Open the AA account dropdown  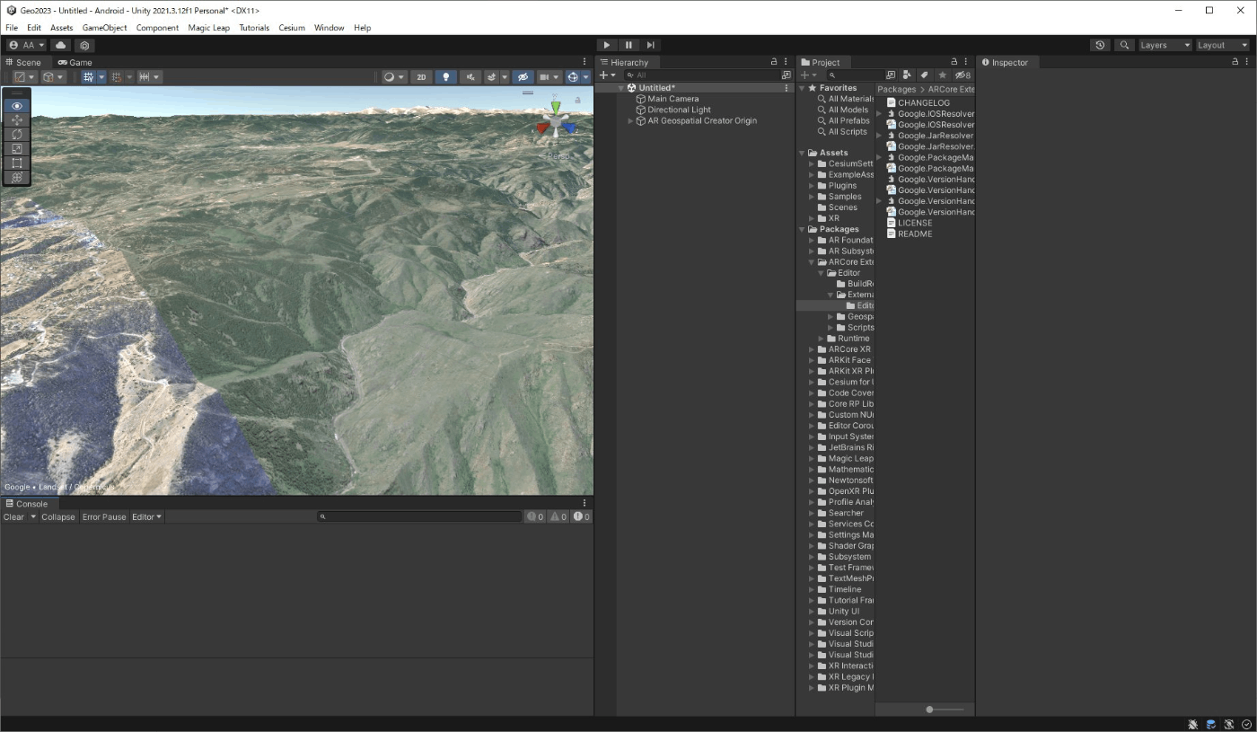(x=27, y=45)
